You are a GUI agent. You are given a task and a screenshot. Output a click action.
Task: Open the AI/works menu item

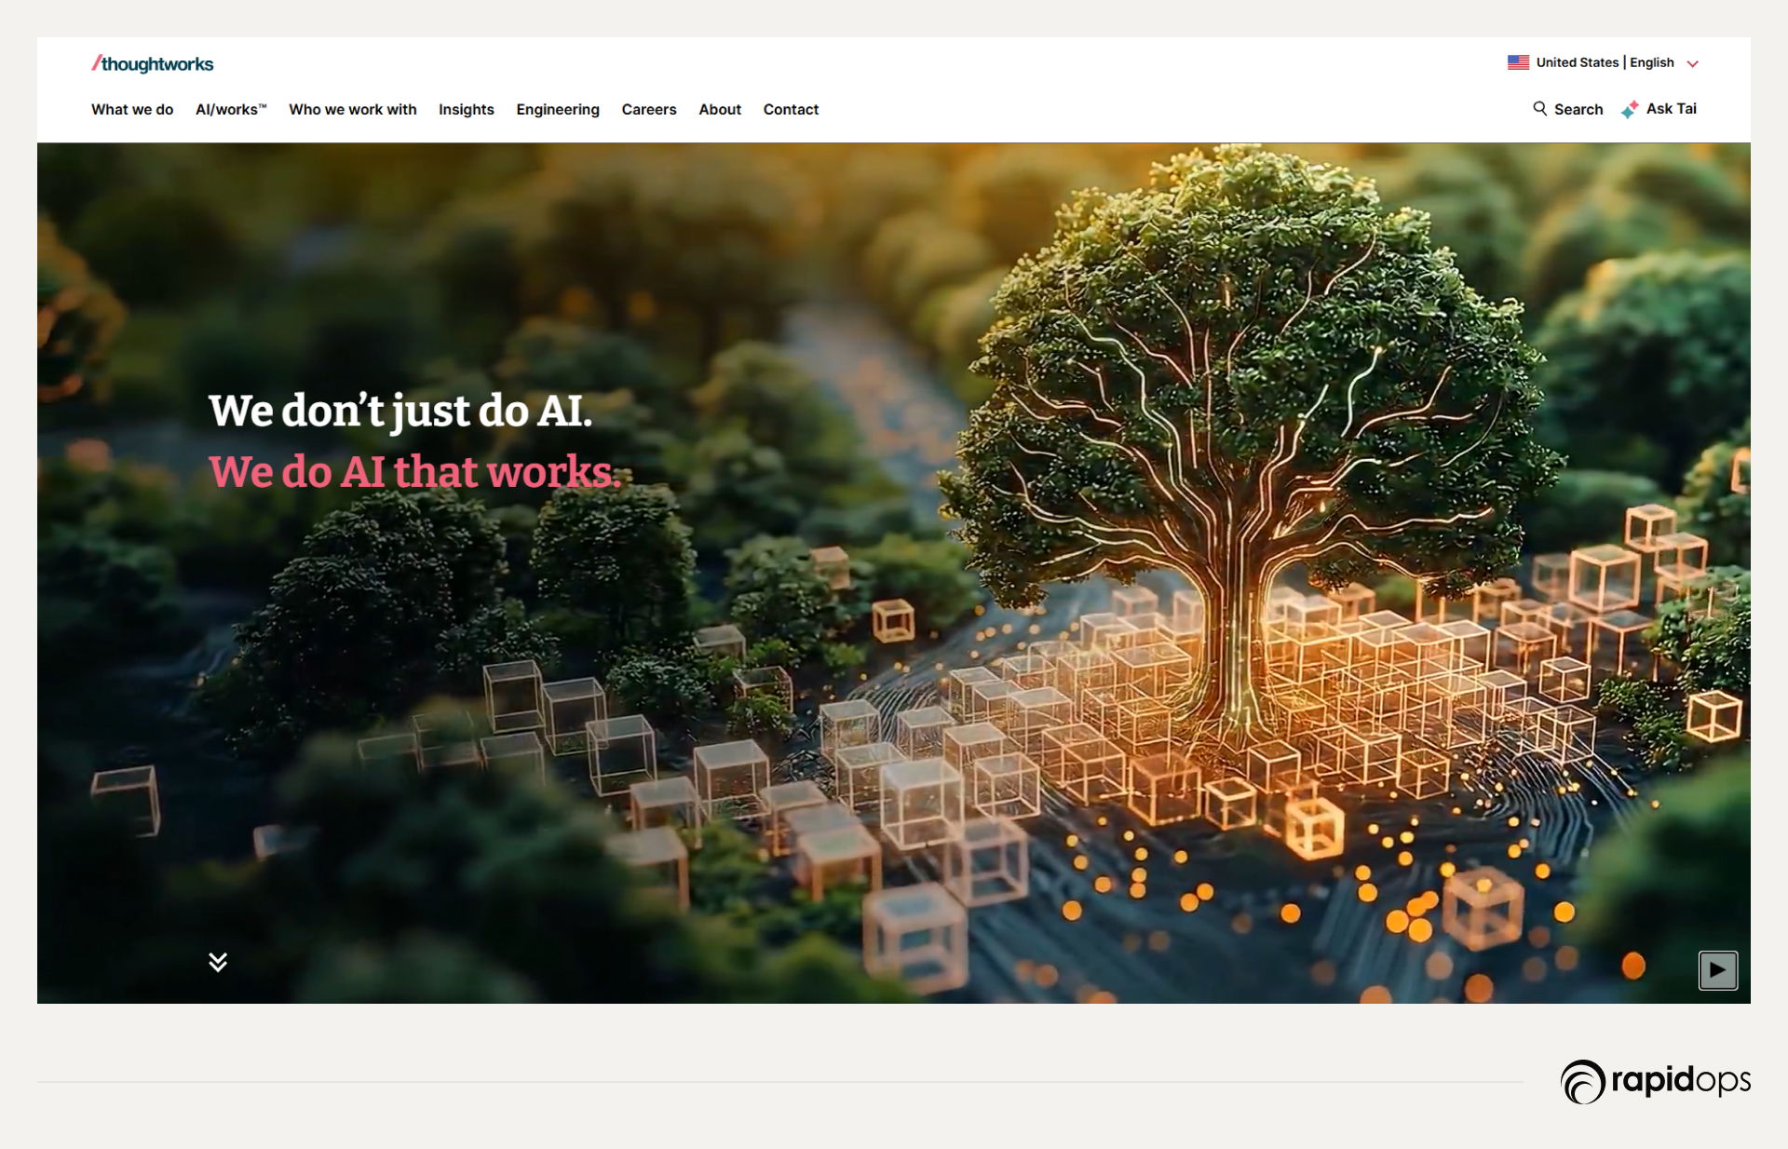pyautogui.click(x=231, y=110)
